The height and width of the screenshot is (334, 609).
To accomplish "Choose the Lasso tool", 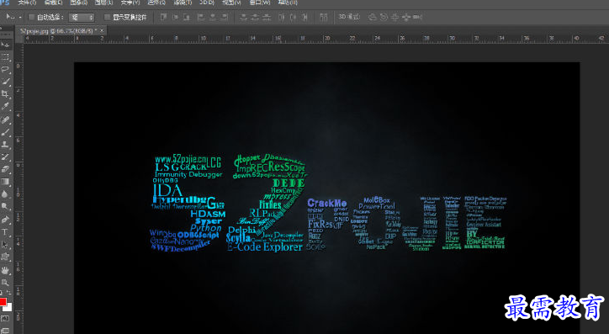I will [5, 69].
